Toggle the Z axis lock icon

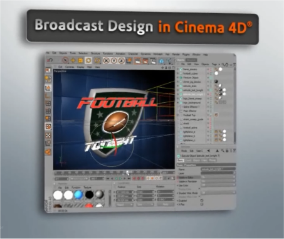pos(121,61)
